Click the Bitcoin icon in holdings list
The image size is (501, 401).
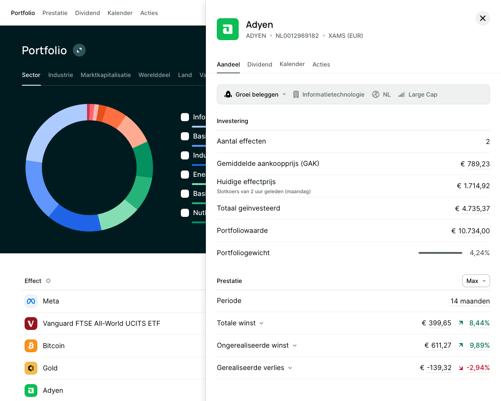tap(31, 346)
